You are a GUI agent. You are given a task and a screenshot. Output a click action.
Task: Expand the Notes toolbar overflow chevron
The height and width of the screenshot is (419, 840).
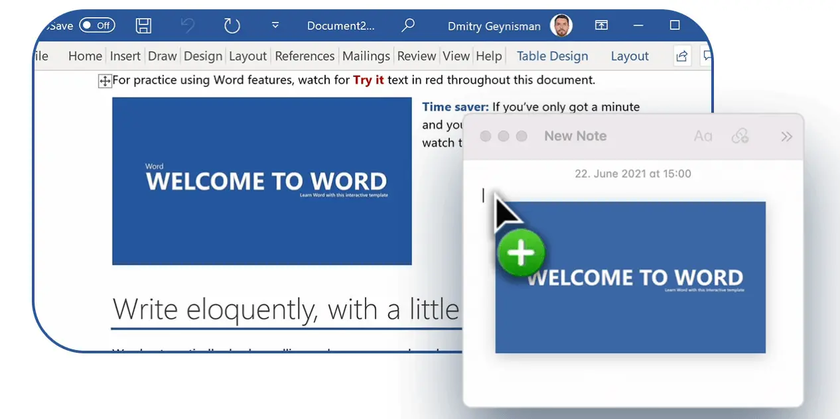[x=786, y=137]
